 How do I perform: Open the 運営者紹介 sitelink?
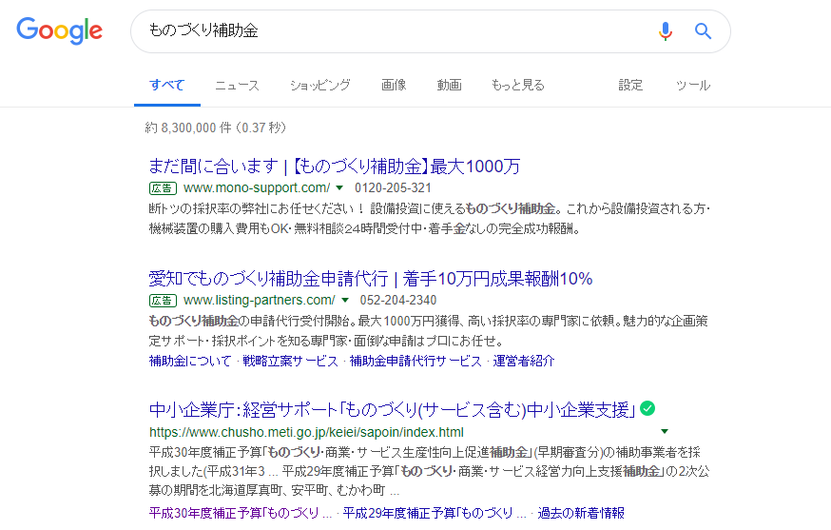point(524,362)
